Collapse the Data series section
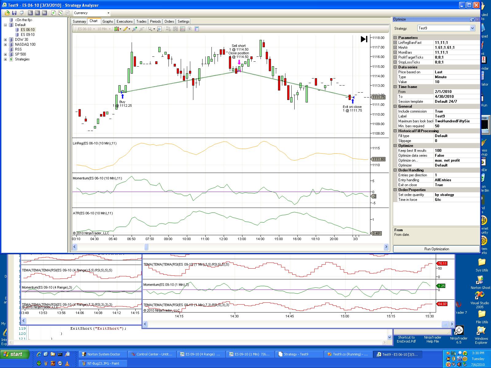This screenshot has width=491, height=368. [x=395, y=67]
